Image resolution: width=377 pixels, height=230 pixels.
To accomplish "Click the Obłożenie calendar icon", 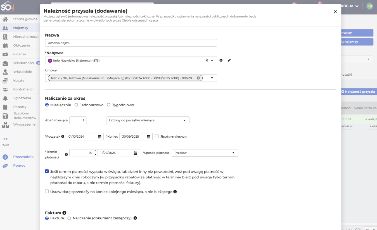I will (5, 45).
